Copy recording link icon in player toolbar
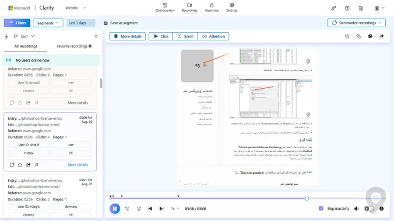394x221 pixels. click(x=359, y=36)
